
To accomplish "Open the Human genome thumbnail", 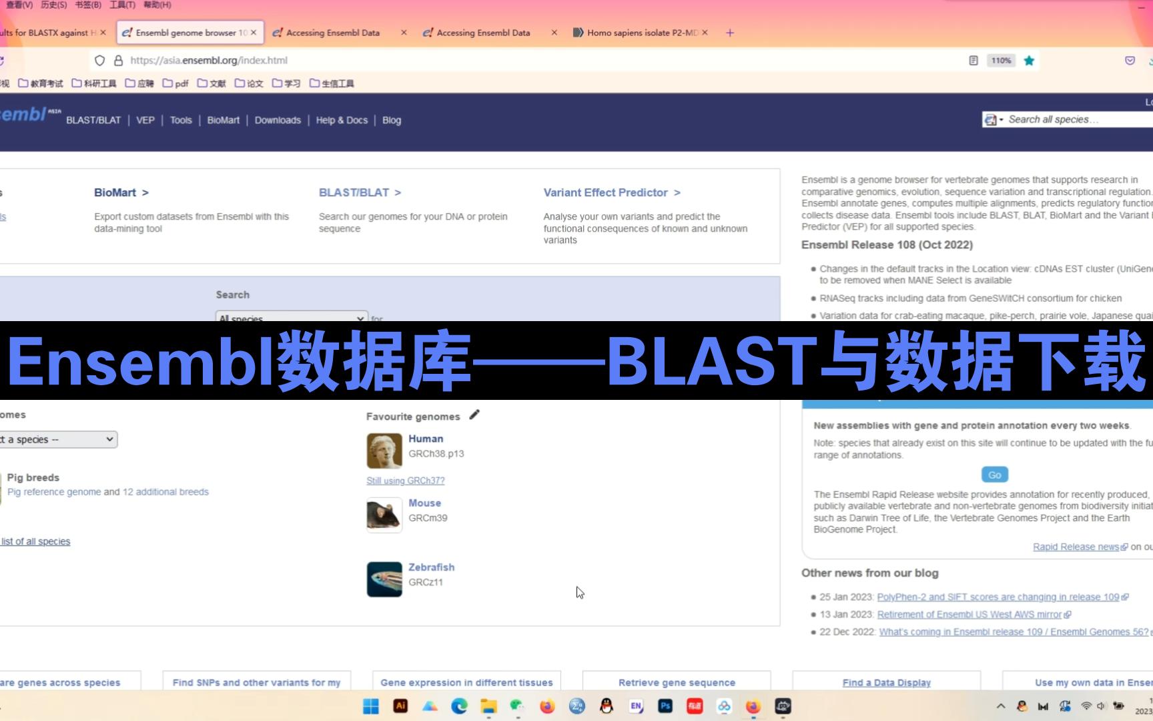I will tap(384, 451).
